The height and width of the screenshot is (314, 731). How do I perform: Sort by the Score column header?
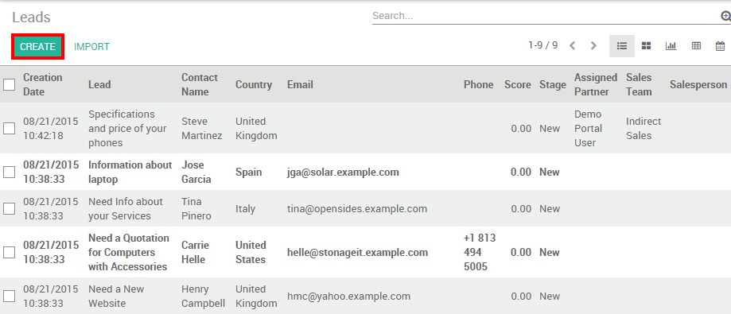[x=518, y=84]
